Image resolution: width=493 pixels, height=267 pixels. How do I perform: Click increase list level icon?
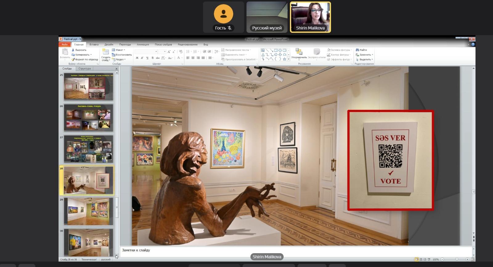coord(210,52)
